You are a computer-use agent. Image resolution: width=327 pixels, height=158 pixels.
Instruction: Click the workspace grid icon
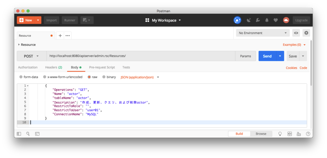147,20
